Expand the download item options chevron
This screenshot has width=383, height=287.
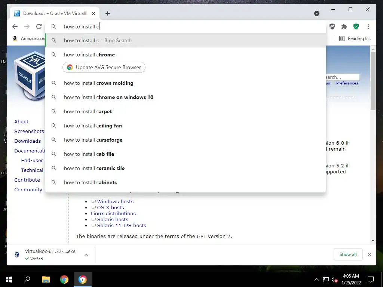pyautogui.click(x=86, y=255)
